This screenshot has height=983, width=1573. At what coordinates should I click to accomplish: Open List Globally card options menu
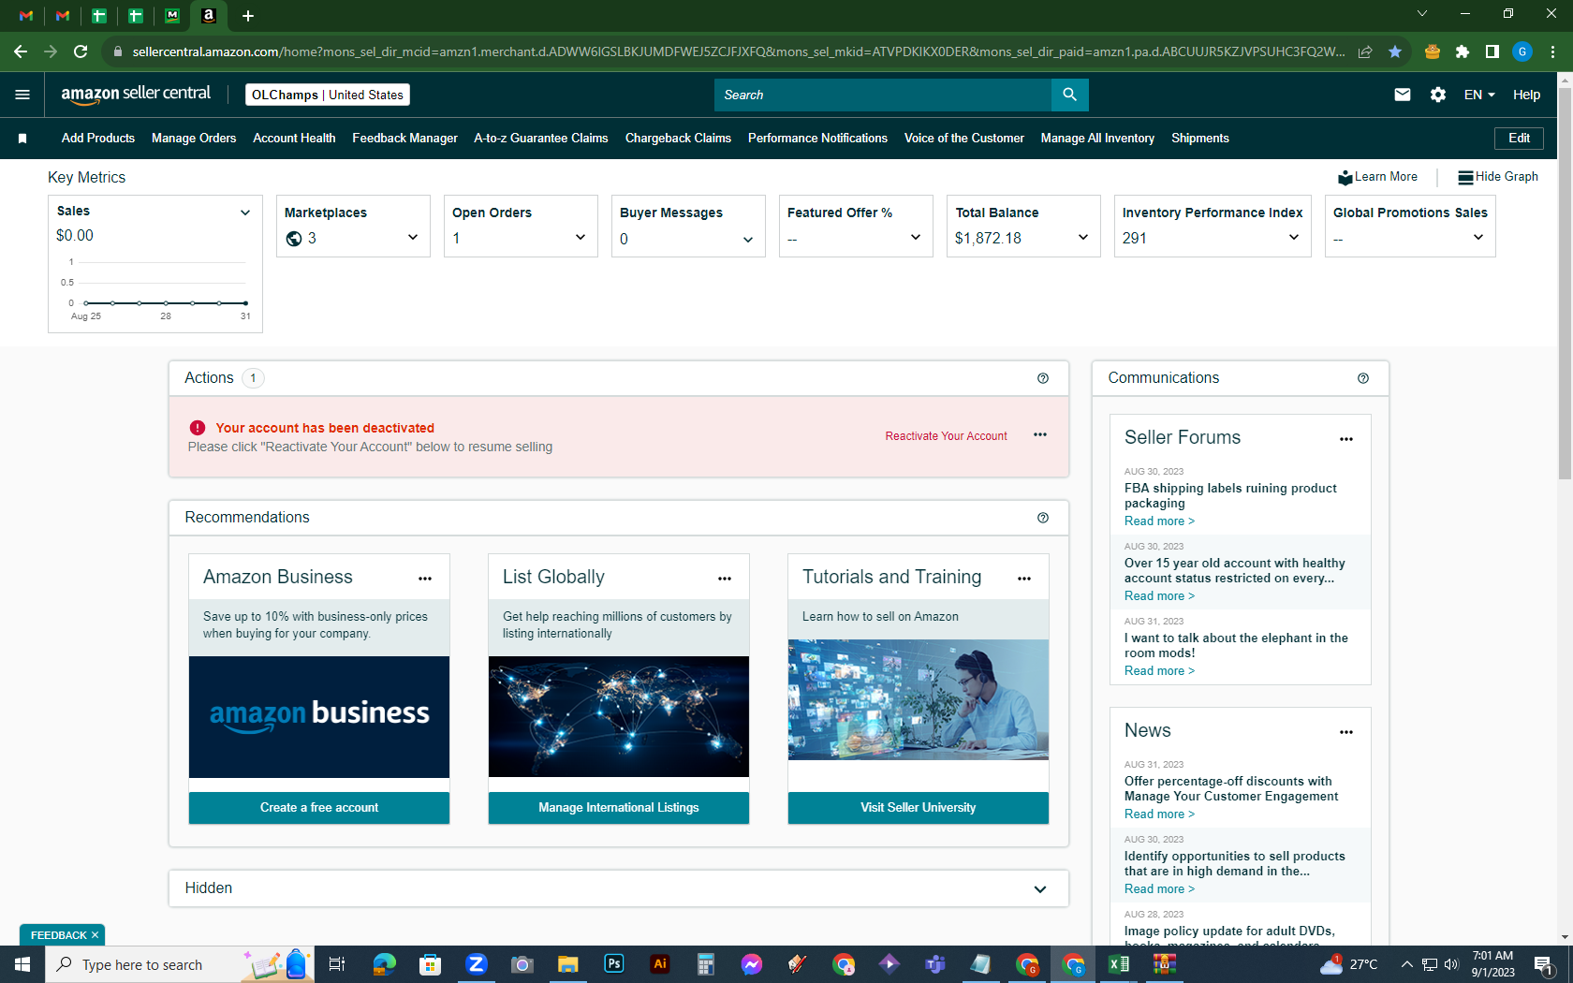pyautogui.click(x=725, y=579)
